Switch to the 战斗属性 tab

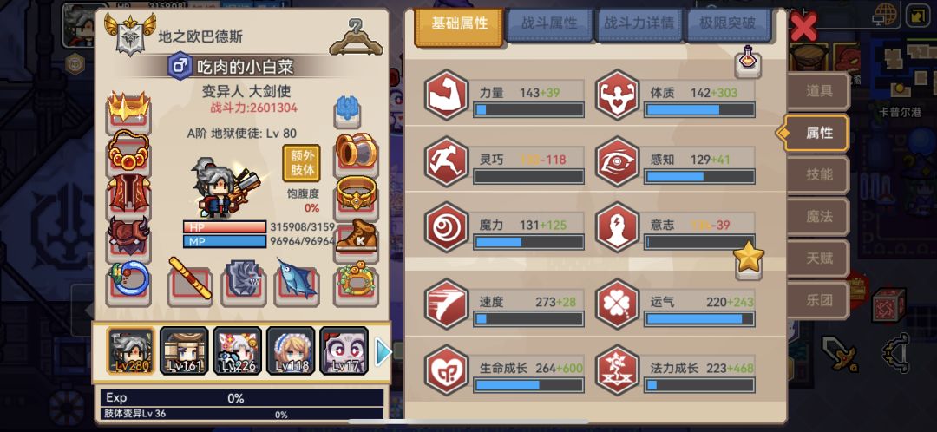pyautogui.click(x=548, y=24)
